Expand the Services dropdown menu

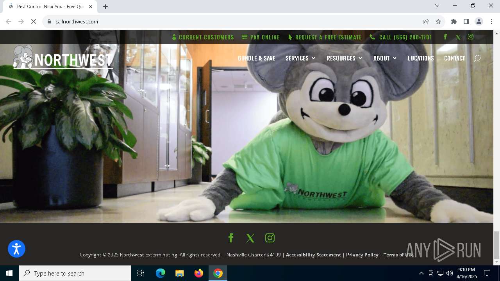coord(300,58)
